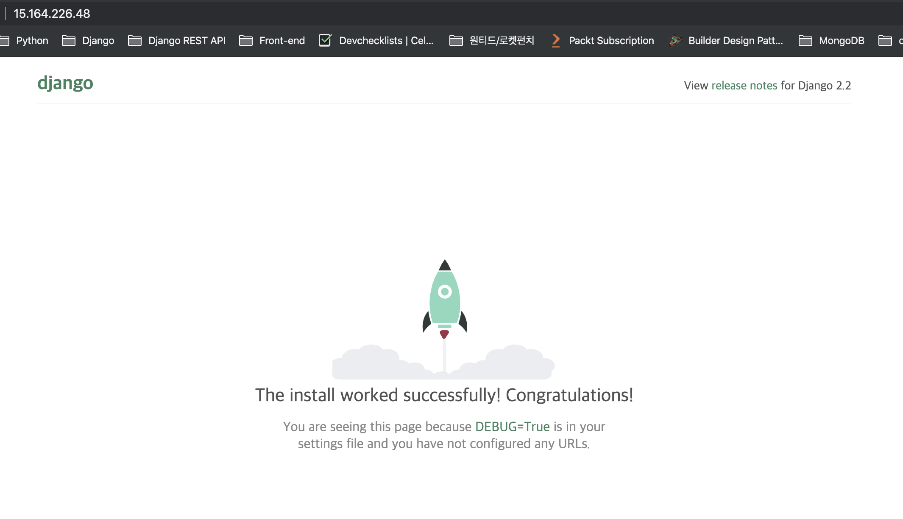
Task: Click the Packt Subscription orange favicon
Action: tap(555, 41)
